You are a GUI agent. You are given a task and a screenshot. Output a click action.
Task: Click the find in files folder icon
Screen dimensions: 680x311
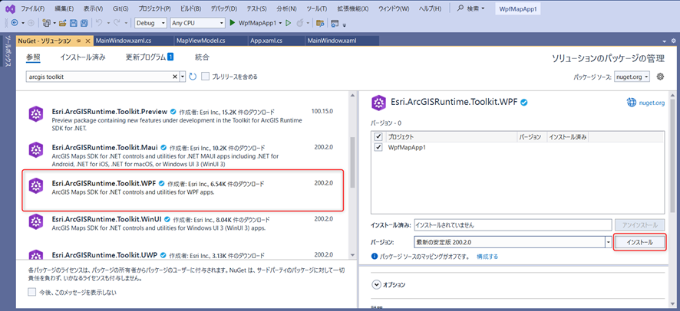[320, 23]
